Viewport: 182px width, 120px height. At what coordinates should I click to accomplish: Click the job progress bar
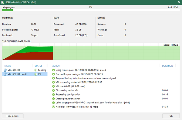coord(91,10)
